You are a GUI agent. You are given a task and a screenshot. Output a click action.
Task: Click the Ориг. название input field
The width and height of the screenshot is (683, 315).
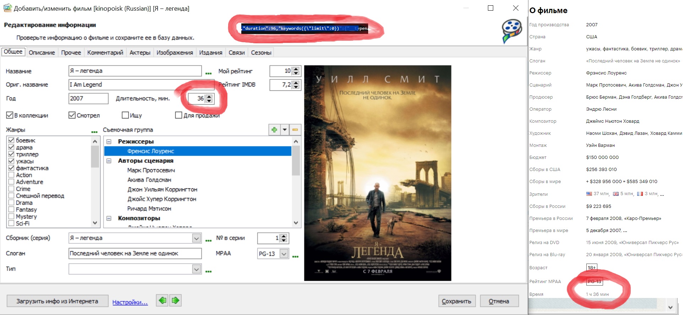[141, 84]
